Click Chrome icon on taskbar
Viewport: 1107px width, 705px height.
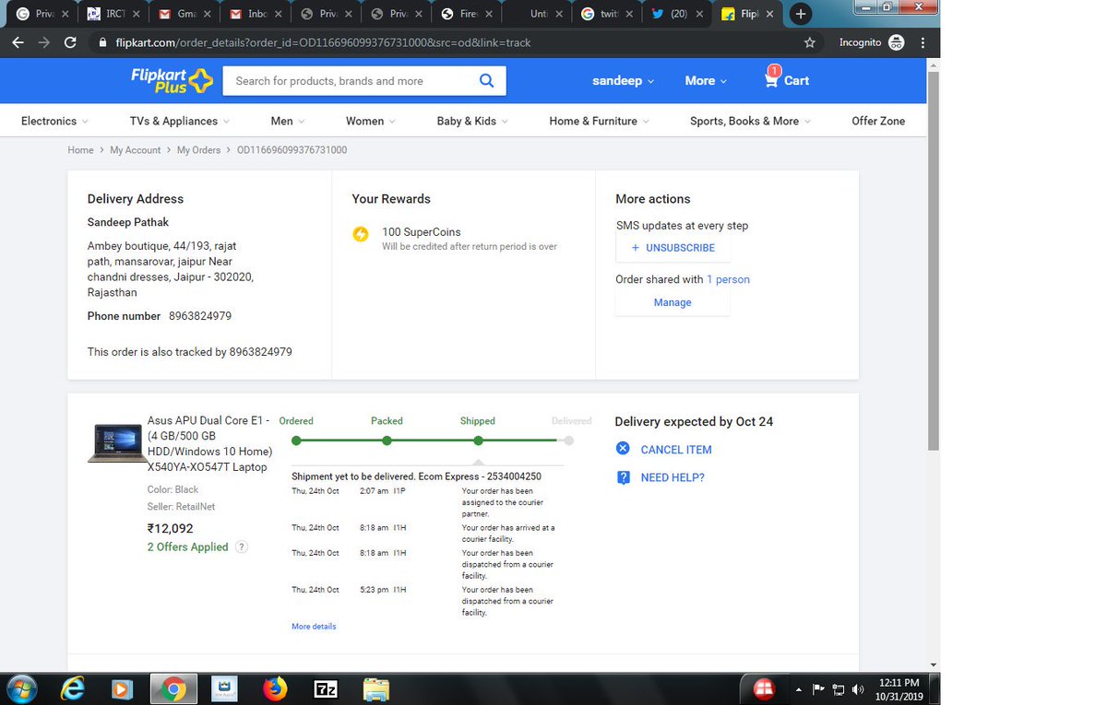(x=173, y=688)
